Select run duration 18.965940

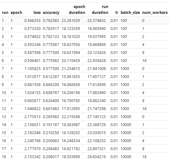click(97, 29)
